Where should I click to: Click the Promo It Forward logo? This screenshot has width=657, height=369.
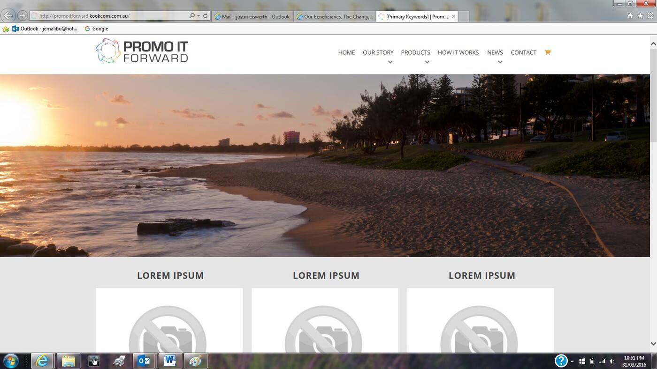click(x=142, y=51)
